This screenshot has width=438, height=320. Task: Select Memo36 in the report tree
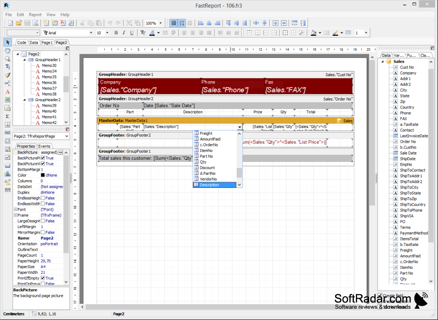coord(49,82)
